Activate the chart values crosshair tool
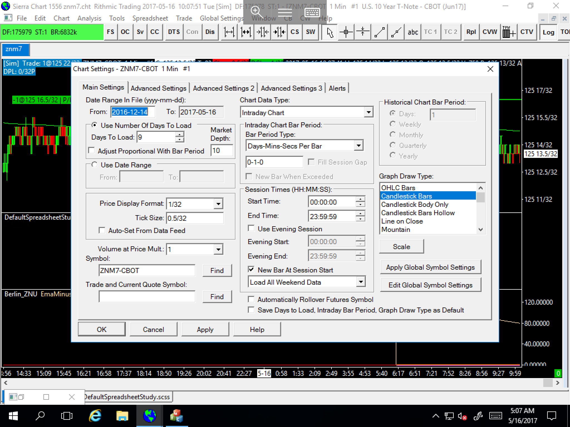570x427 pixels. tap(346, 32)
